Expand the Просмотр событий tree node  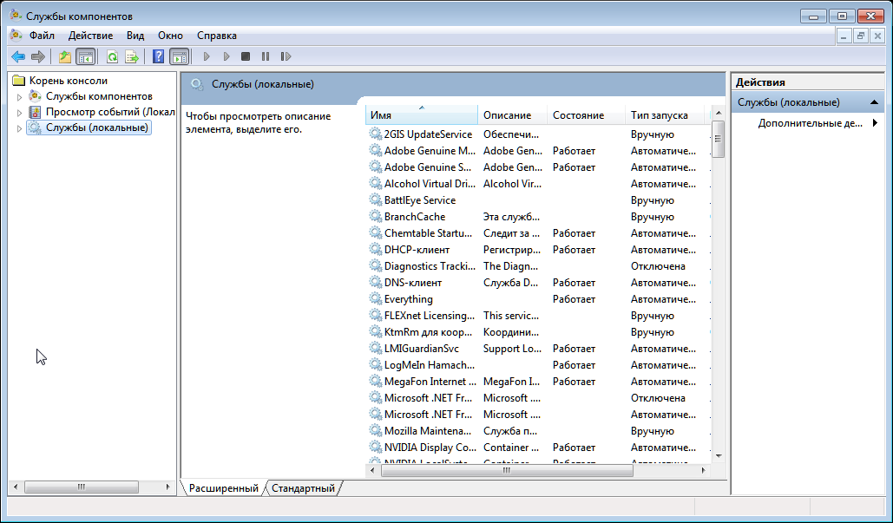pyautogui.click(x=19, y=112)
